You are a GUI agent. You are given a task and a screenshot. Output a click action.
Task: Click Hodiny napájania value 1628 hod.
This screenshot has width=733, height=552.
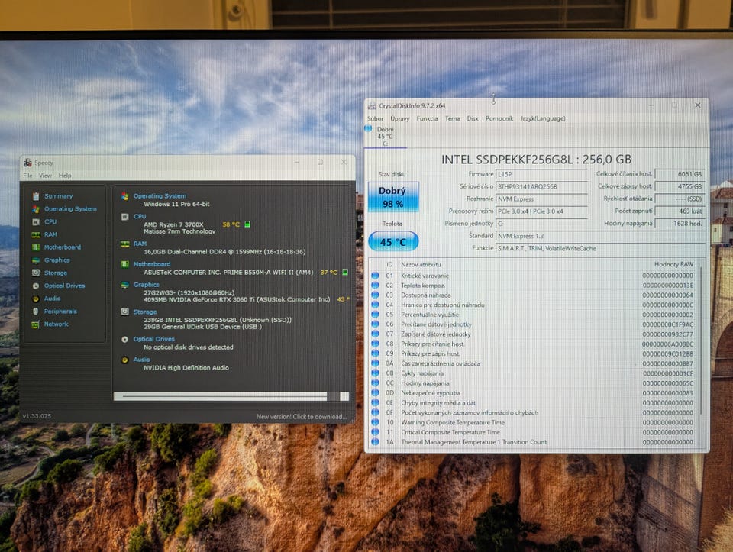(x=680, y=224)
